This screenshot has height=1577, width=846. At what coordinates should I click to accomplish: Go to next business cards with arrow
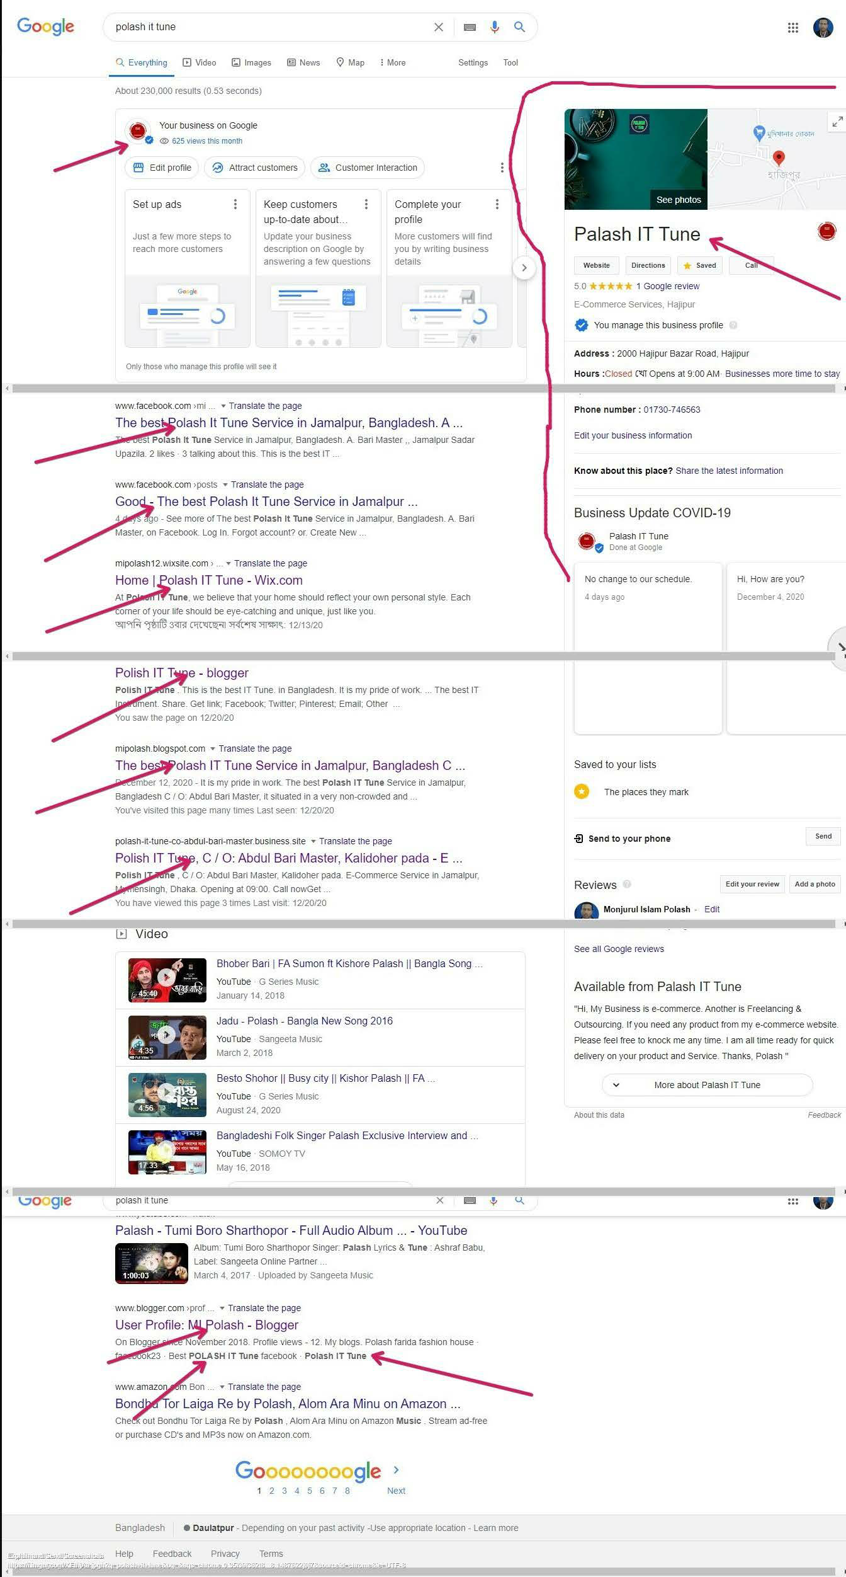click(x=524, y=268)
